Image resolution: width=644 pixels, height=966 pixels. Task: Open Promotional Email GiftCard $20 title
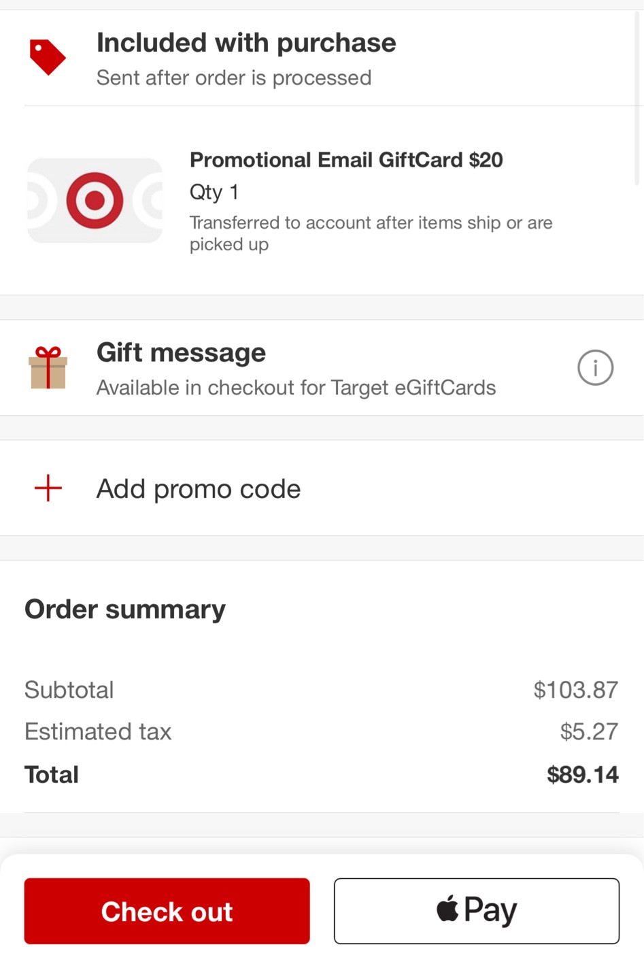point(346,160)
